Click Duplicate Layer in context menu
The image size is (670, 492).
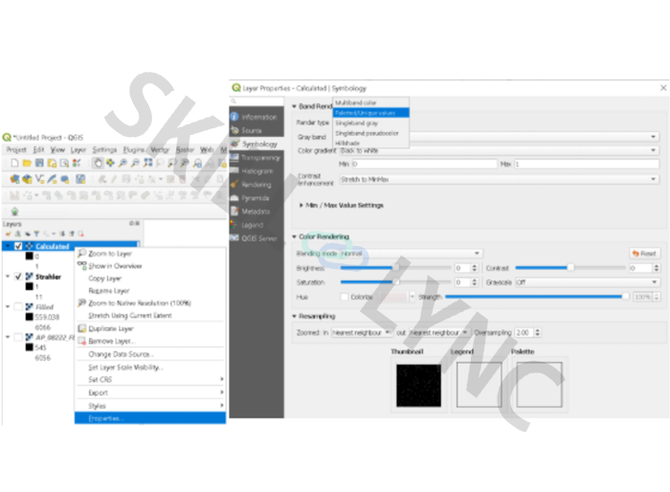coord(150,328)
